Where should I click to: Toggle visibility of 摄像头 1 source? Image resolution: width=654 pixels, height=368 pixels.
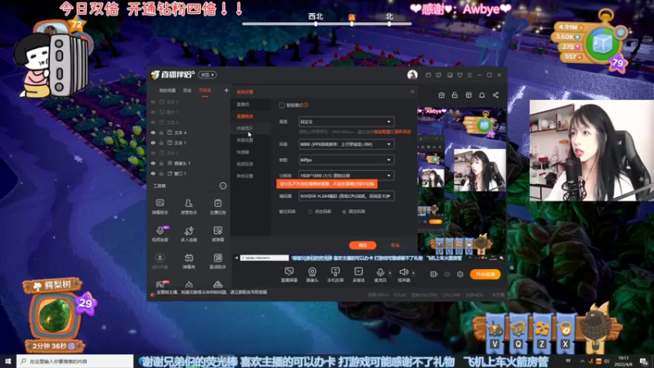pyautogui.click(x=153, y=163)
